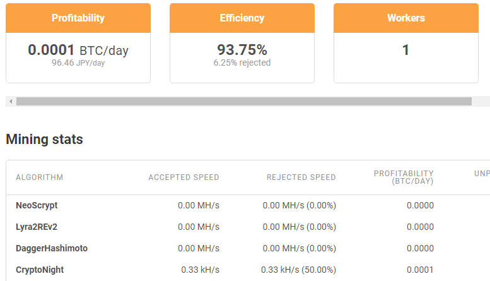Click the 6.25% rejected label
The image size is (490, 281).
click(x=242, y=63)
